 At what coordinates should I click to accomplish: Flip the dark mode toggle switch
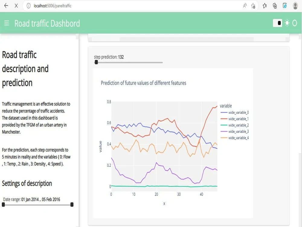tap(277, 23)
